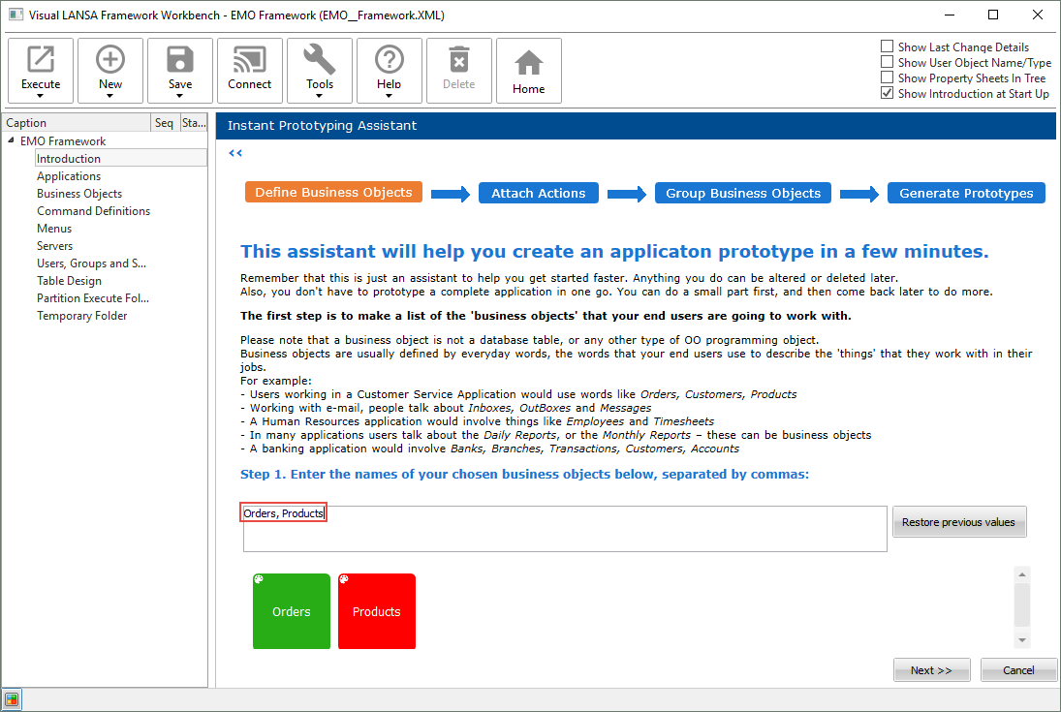This screenshot has height=712, width=1061.
Task: Click the Execute toolbar icon
Action: coord(41,59)
